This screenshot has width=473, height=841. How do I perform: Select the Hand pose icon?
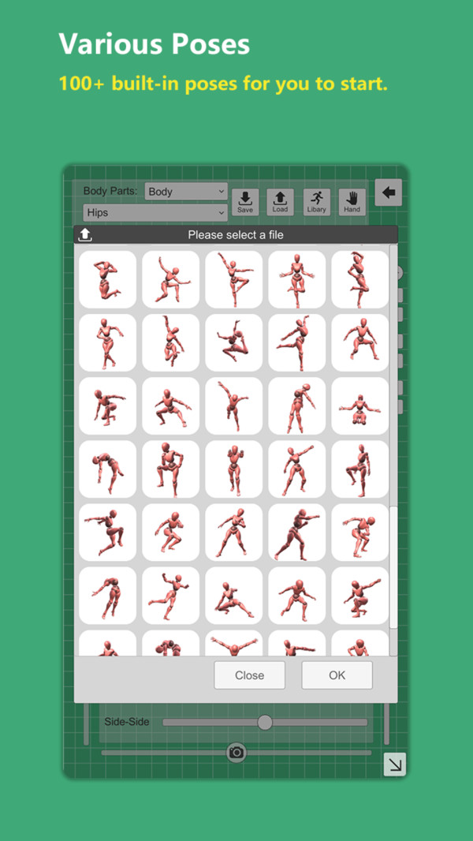point(352,202)
